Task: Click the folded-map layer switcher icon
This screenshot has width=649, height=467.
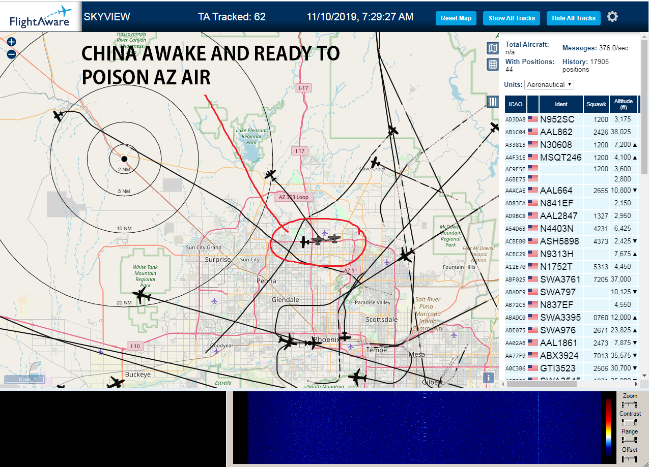Action: (493, 48)
